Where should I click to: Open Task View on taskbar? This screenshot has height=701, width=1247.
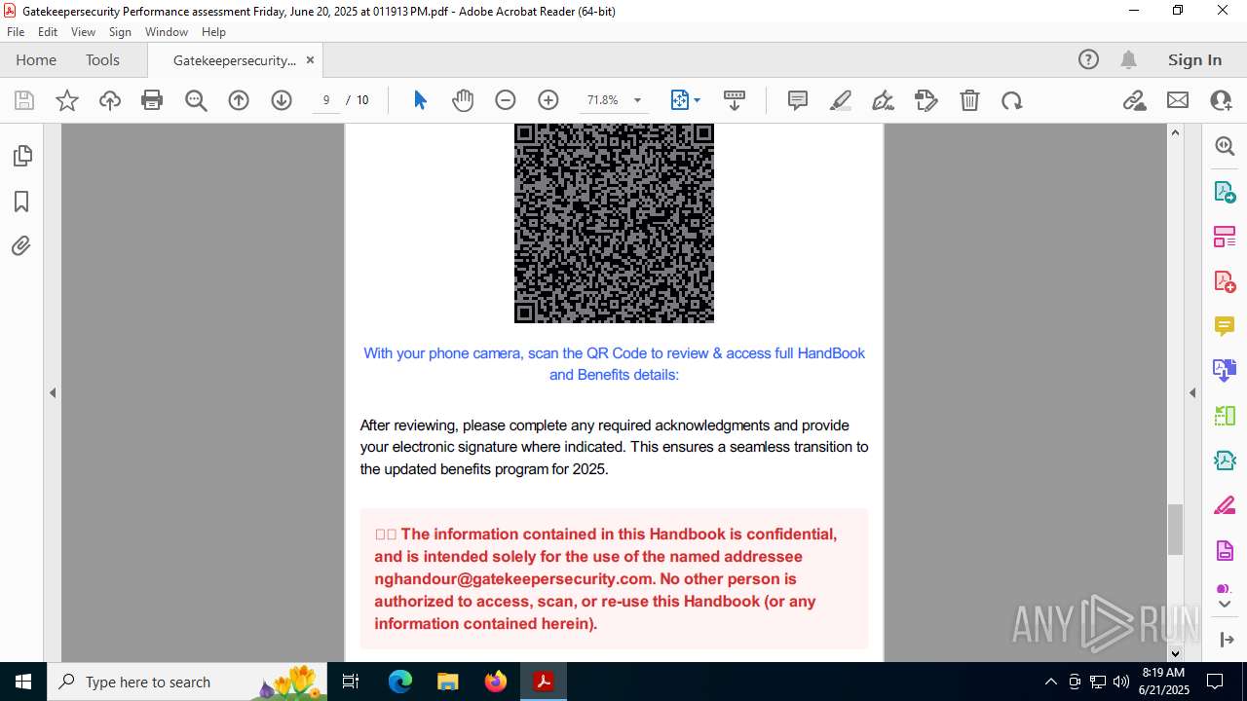tap(352, 682)
